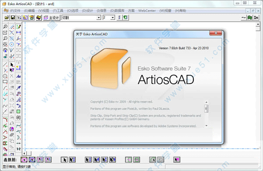
Task: Click the open book toolbar icon
Action: (x=39, y=17)
